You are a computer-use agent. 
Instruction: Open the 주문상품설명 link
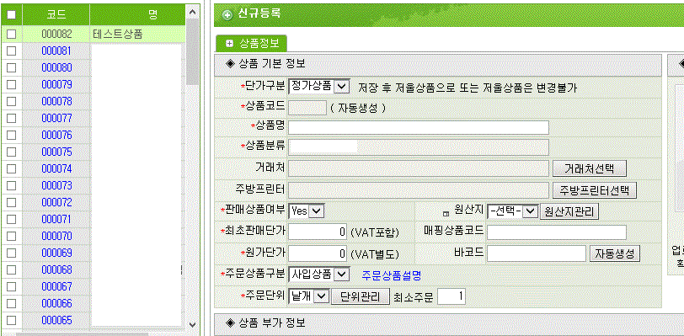[x=392, y=275]
